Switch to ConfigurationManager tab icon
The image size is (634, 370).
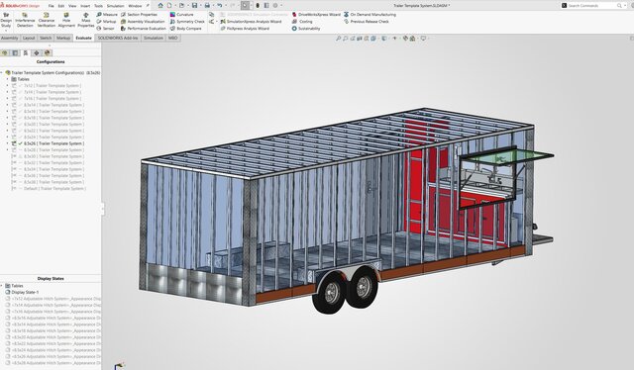[x=26, y=52]
